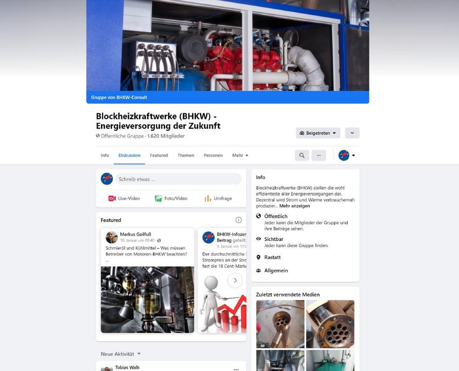Click the Featured section info icon

(x=239, y=220)
